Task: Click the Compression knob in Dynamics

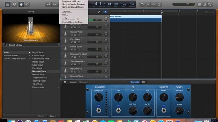Action: (x=98, y=97)
